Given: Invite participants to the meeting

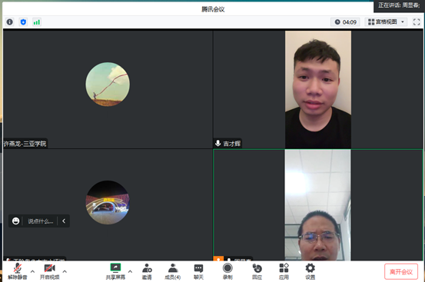Looking at the screenshot, I should (147, 271).
